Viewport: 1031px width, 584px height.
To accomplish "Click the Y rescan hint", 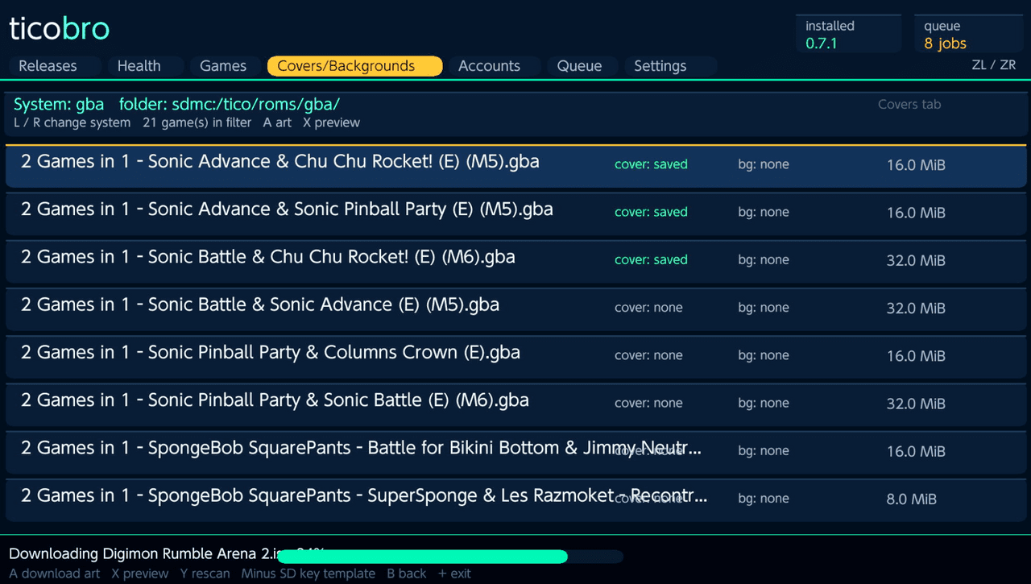I will coord(205,574).
